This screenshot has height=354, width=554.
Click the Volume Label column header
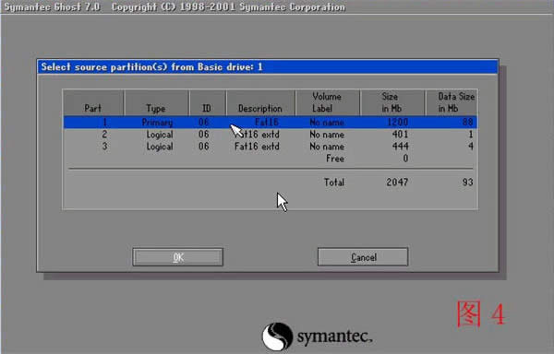coord(327,102)
